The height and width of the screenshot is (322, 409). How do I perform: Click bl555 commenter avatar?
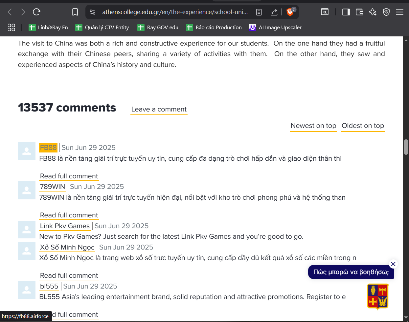point(27,290)
